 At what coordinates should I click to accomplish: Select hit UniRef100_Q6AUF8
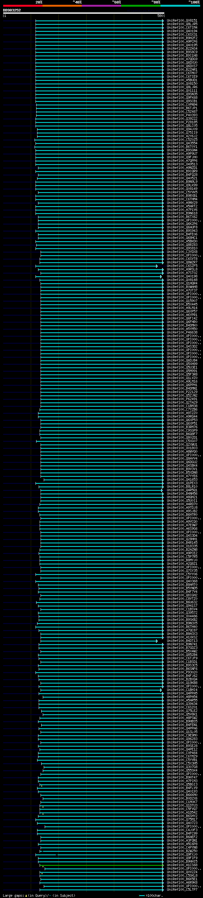tap(182, 227)
